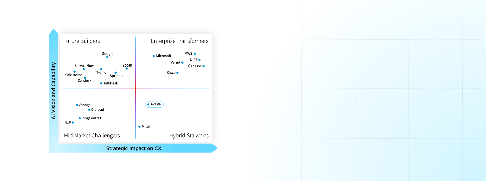Click the Mid Market Challengers quadrant title

(92, 135)
